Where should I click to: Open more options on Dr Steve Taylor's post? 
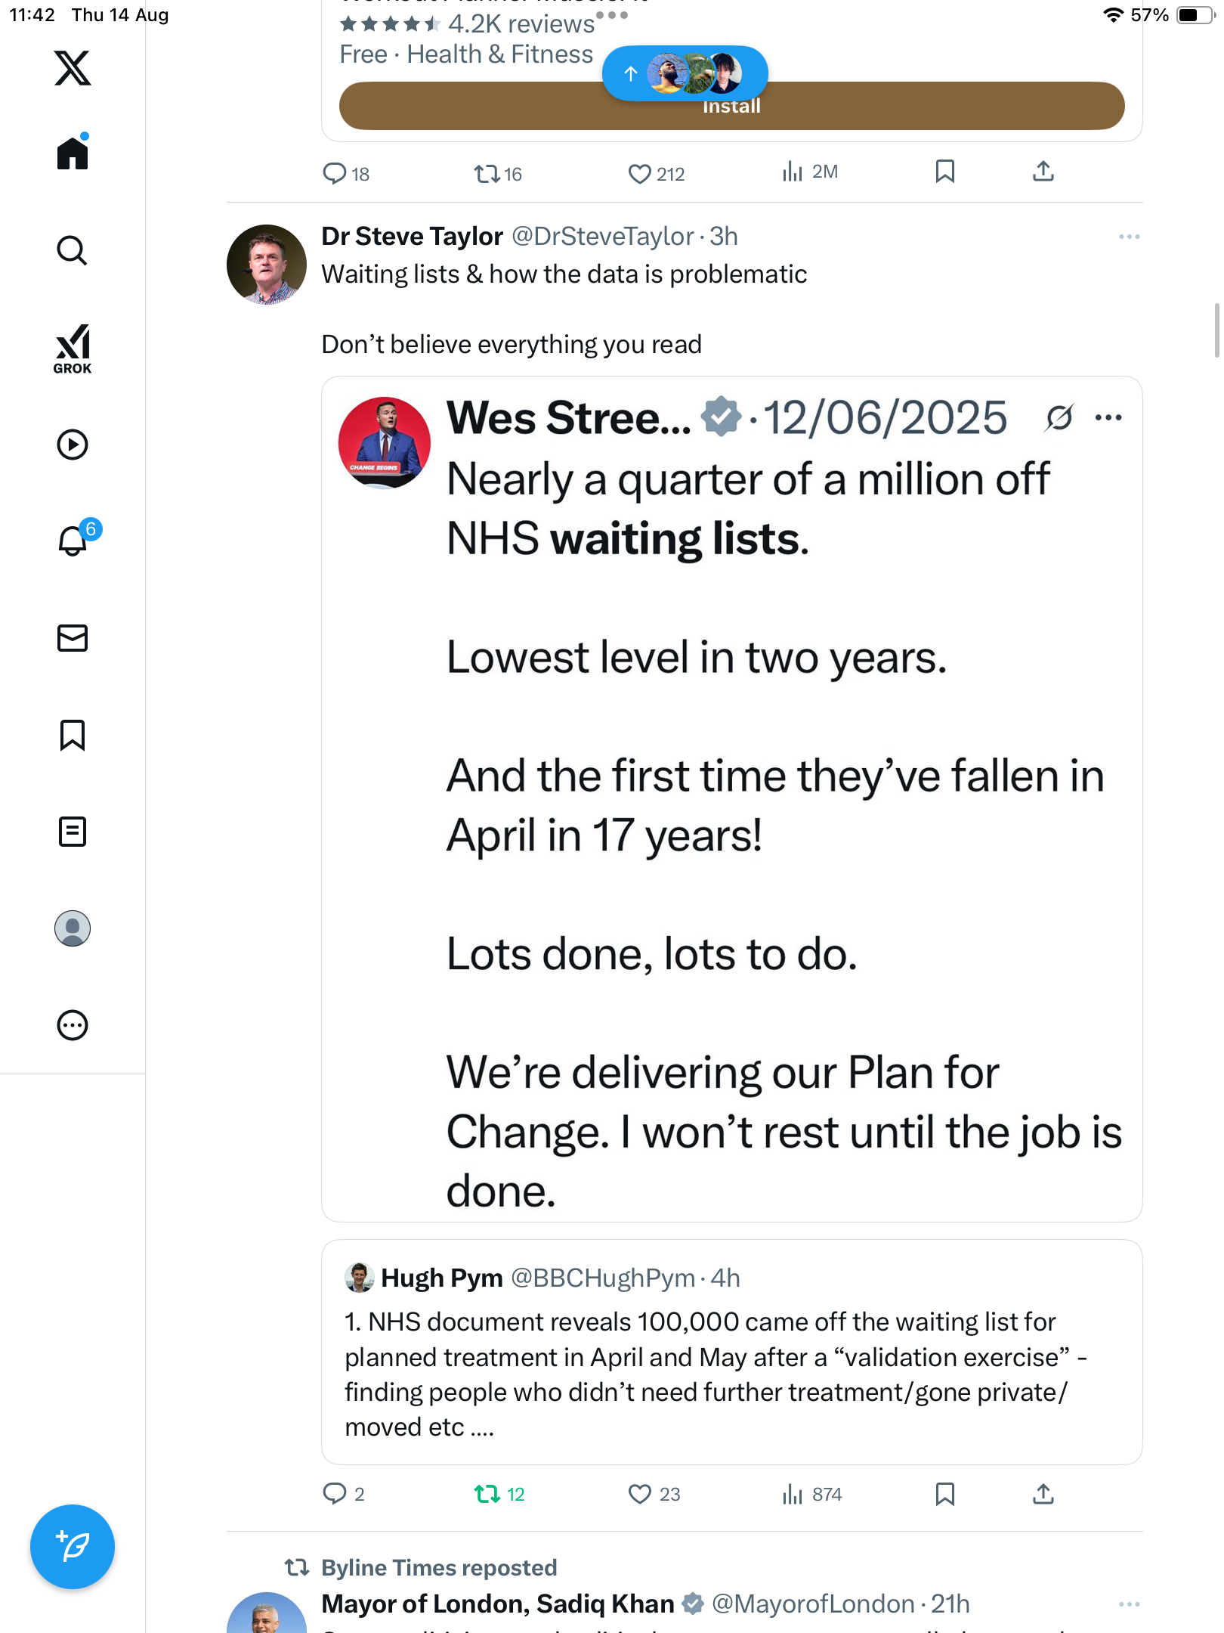(x=1129, y=237)
